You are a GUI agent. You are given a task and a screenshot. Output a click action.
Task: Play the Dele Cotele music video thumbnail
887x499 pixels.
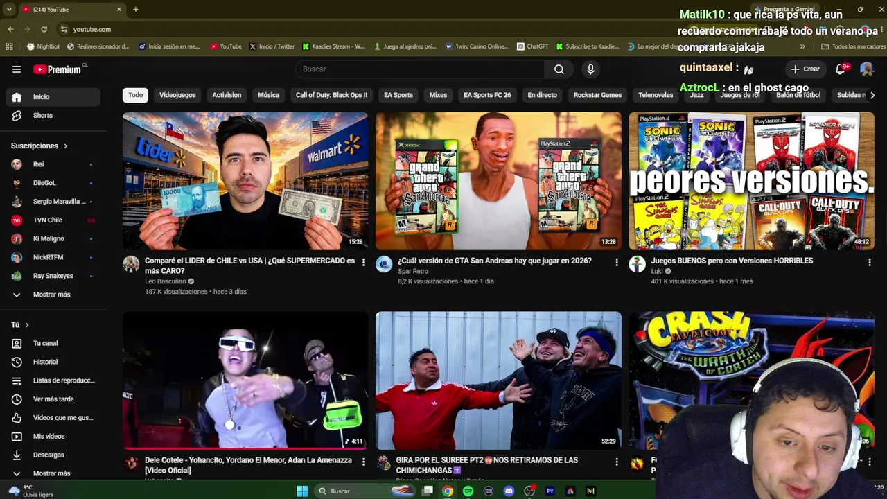(245, 380)
